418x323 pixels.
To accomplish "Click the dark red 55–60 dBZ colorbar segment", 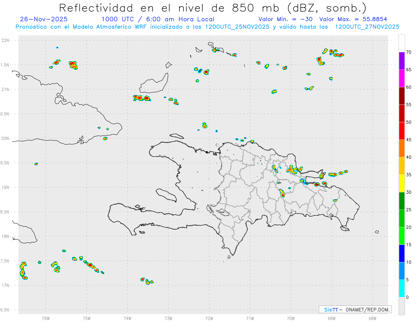I will click(x=402, y=96).
